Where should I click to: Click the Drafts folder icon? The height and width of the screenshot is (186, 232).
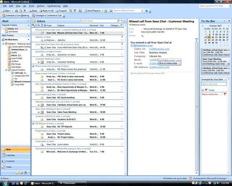click(x=9, y=53)
